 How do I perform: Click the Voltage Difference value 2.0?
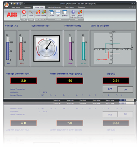(x=24, y=80)
